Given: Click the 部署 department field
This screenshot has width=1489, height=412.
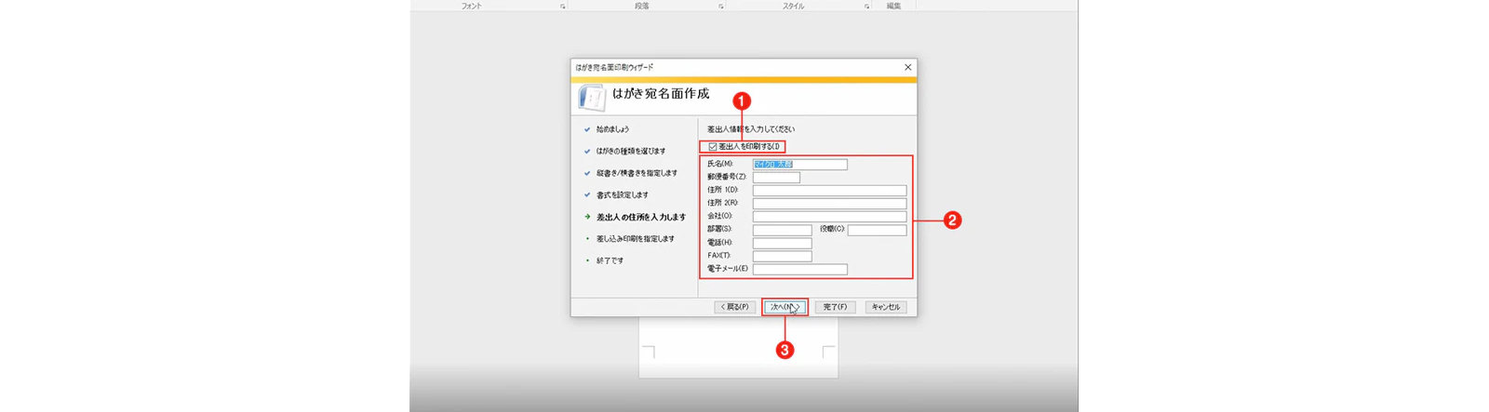Looking at the screenshot, I should (782, 230).
